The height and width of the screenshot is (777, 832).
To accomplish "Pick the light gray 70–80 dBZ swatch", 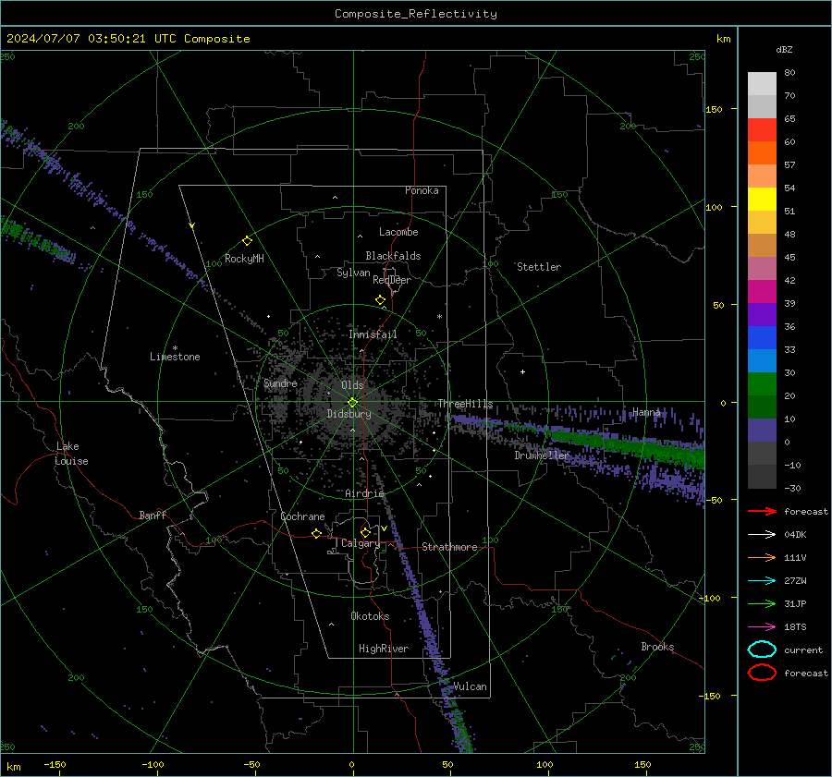I will click(x=762, y=84).
